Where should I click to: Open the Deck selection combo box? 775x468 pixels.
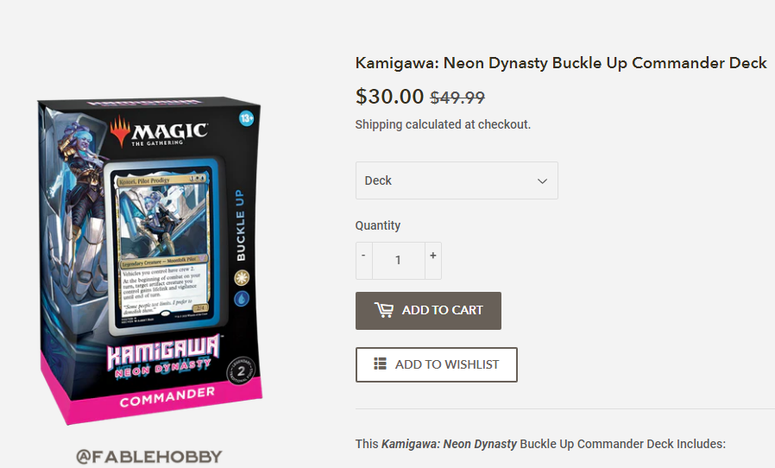pos(457,180)
